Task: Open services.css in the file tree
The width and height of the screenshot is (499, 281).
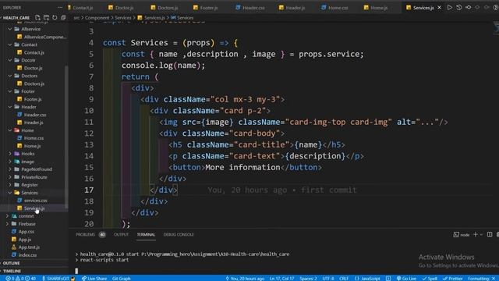Action: (x=34, y=201)
